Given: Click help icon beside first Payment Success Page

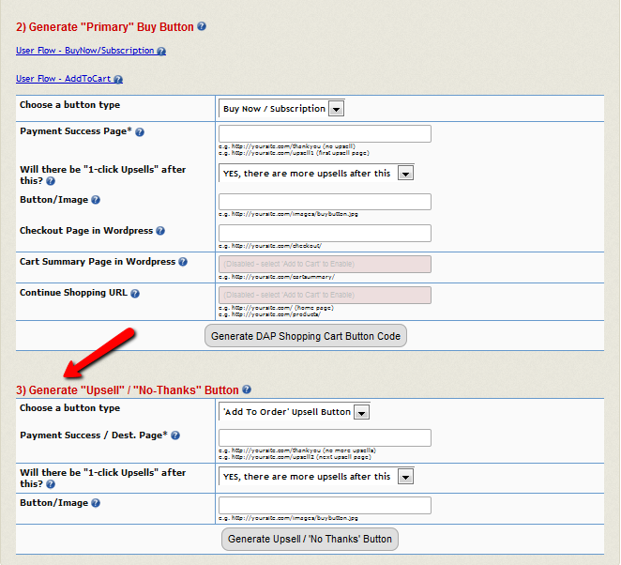Looking at the screenshot, I should pos(140,132).
